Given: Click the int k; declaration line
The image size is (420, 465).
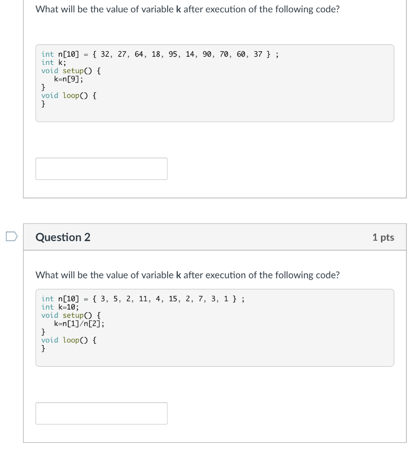Looking at the screenshot, I should click(x=54, y=63).
